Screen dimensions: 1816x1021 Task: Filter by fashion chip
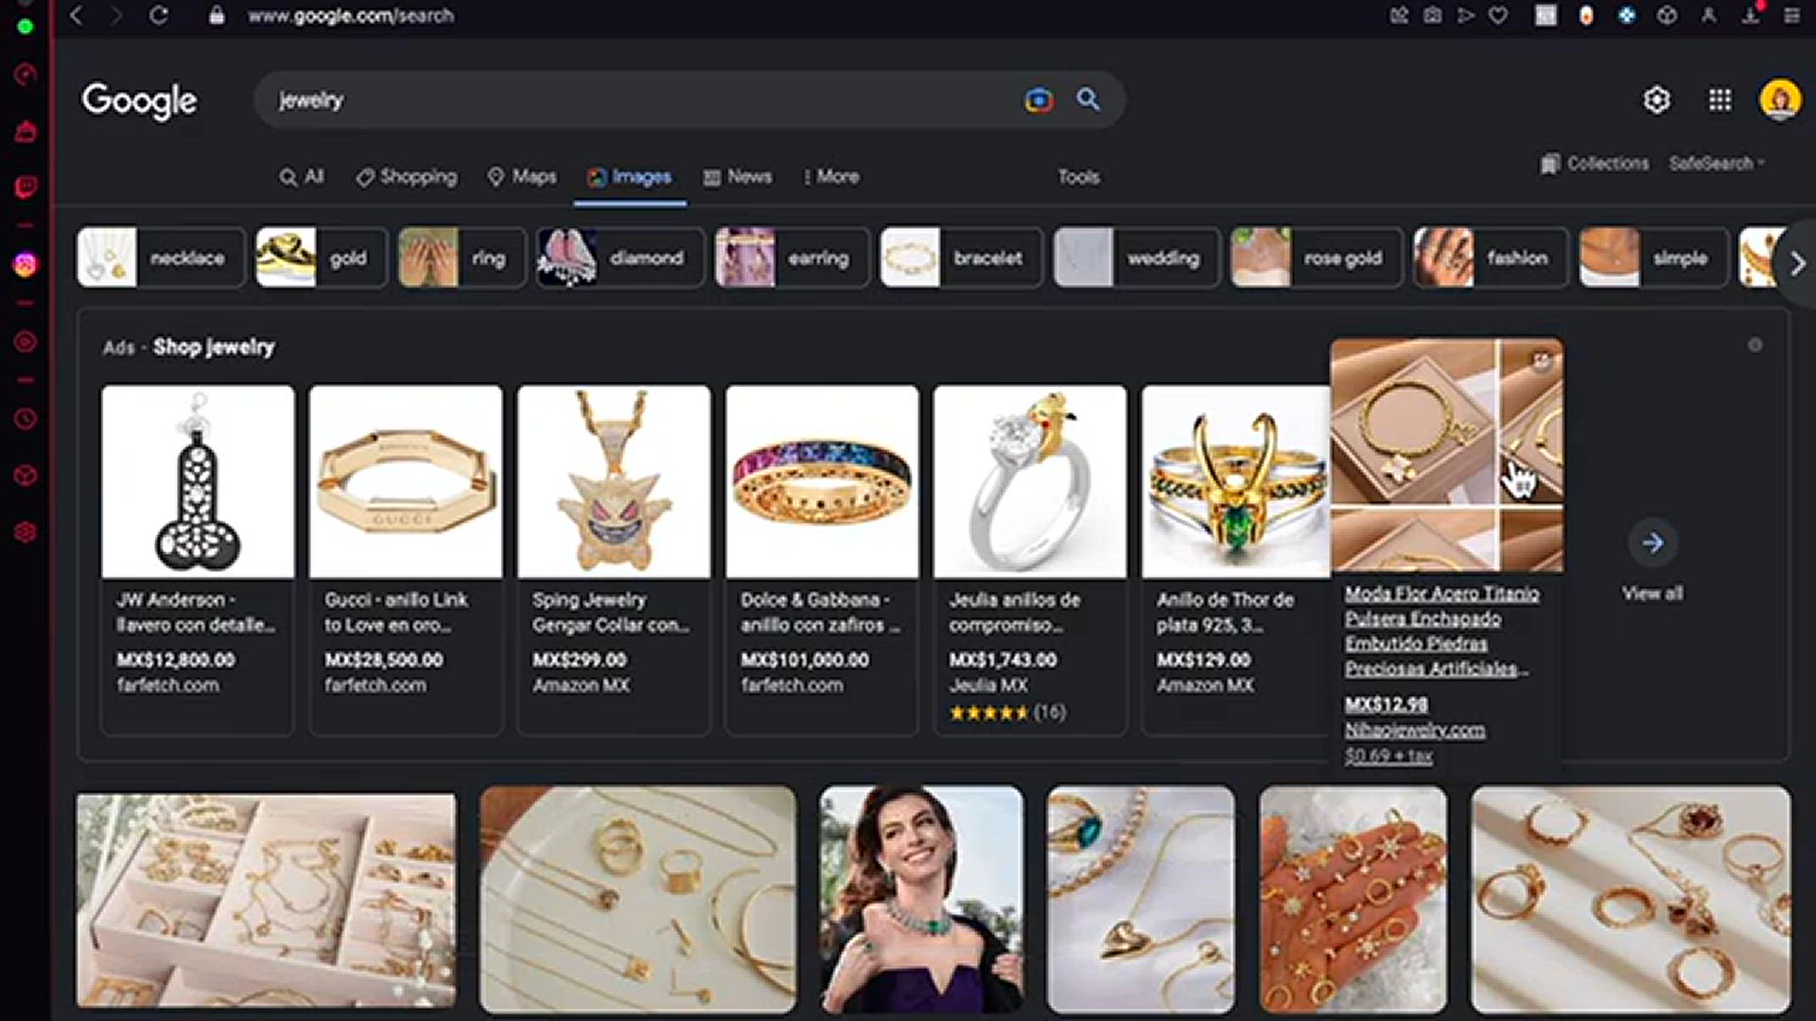click(x=1491, y=257)
